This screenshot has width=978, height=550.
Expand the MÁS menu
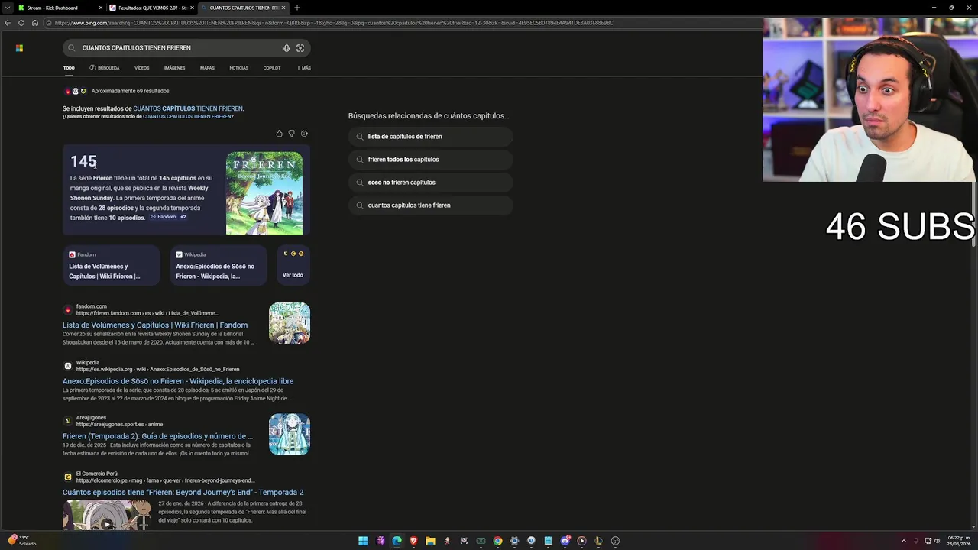click(304, 68)
